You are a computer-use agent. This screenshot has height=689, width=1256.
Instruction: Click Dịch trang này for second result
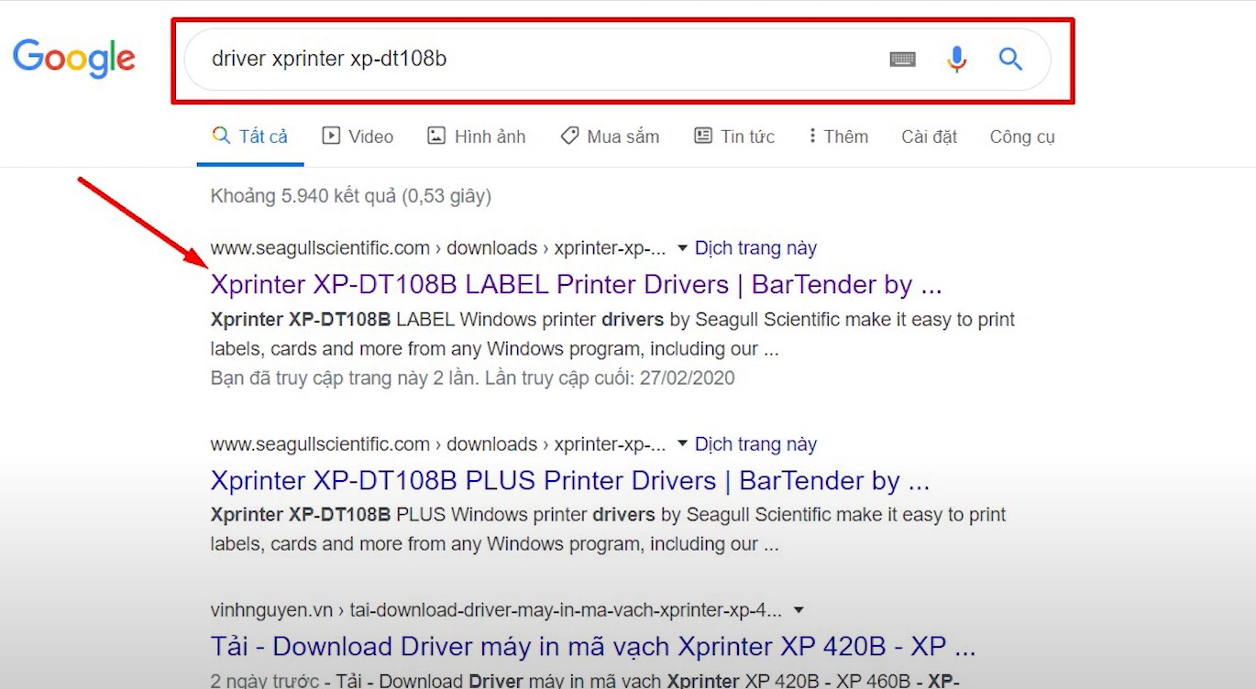point(755,444)
